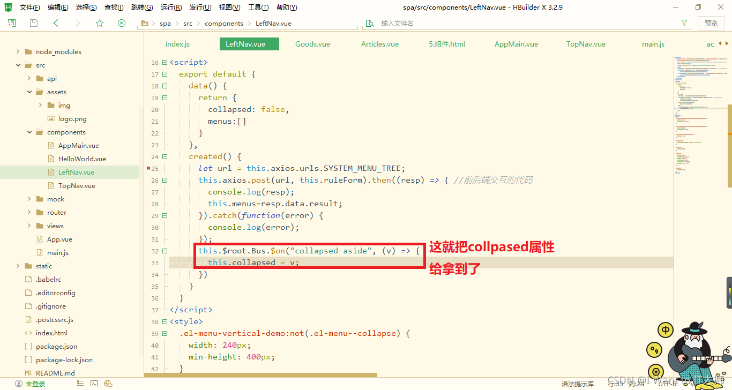Fold the CSS rule at line 39

pos(165,333)
